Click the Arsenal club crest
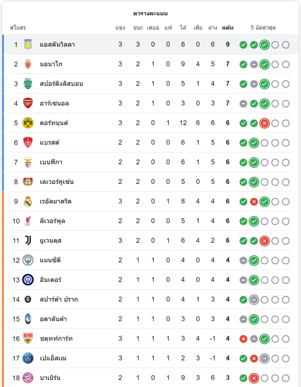 pyautogui.click(x=28, y=103)
